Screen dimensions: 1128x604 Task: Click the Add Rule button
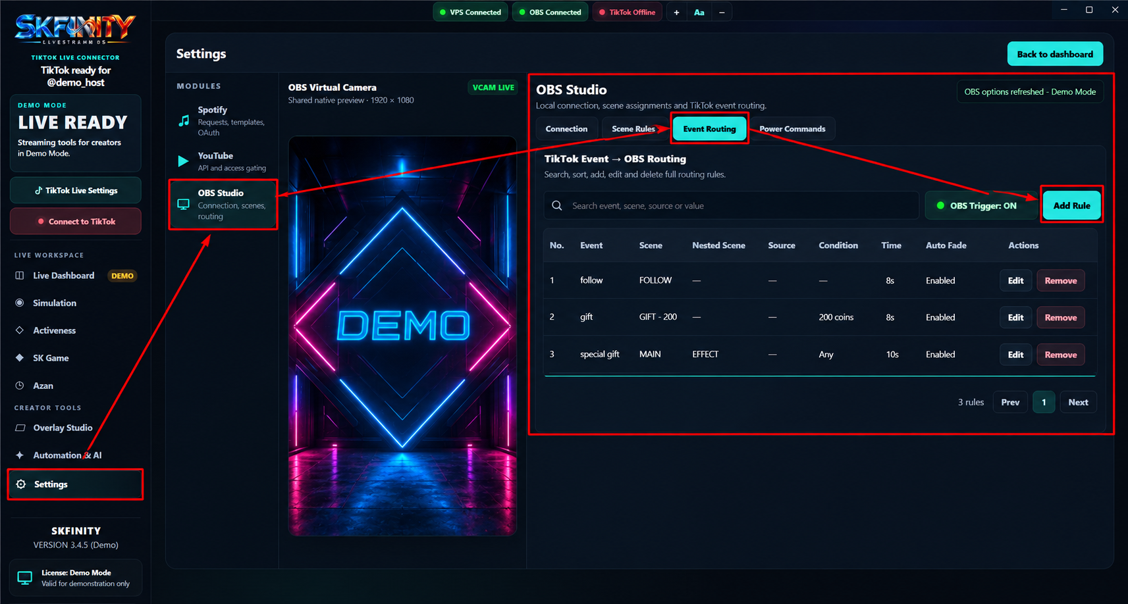tap(1071, 205)
